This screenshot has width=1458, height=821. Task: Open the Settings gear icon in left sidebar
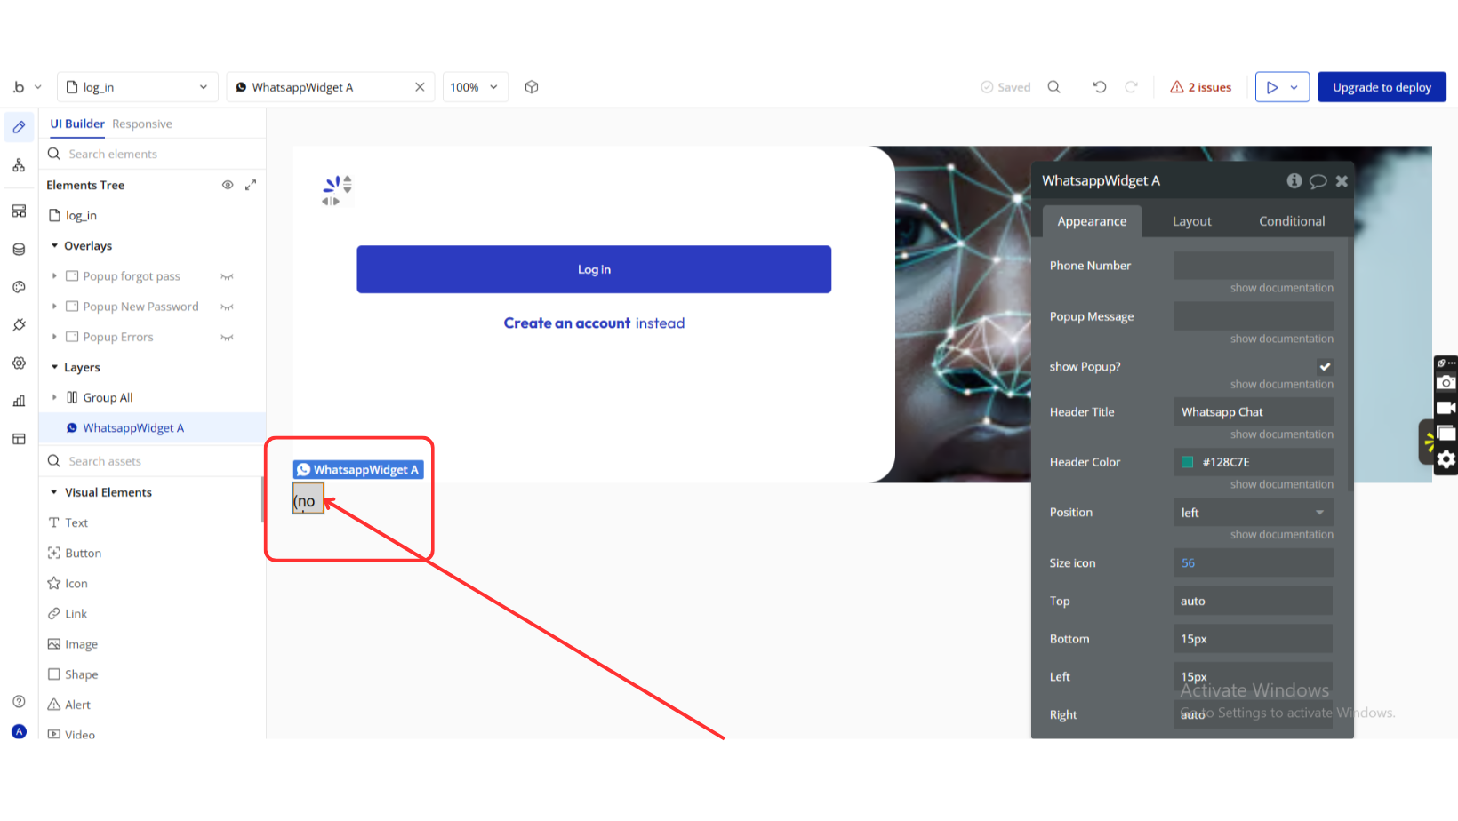[19, 363]
